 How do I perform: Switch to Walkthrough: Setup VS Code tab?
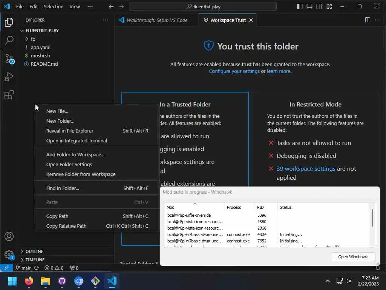156,20
